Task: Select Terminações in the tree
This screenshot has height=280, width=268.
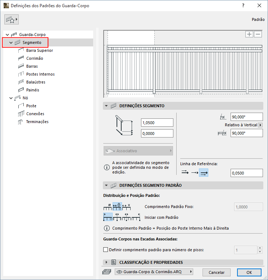Action: click(37, 122)
